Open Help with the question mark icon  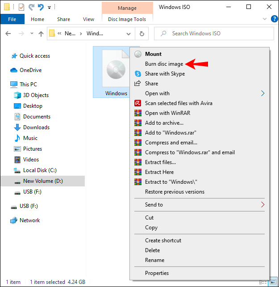coord(275,19)
